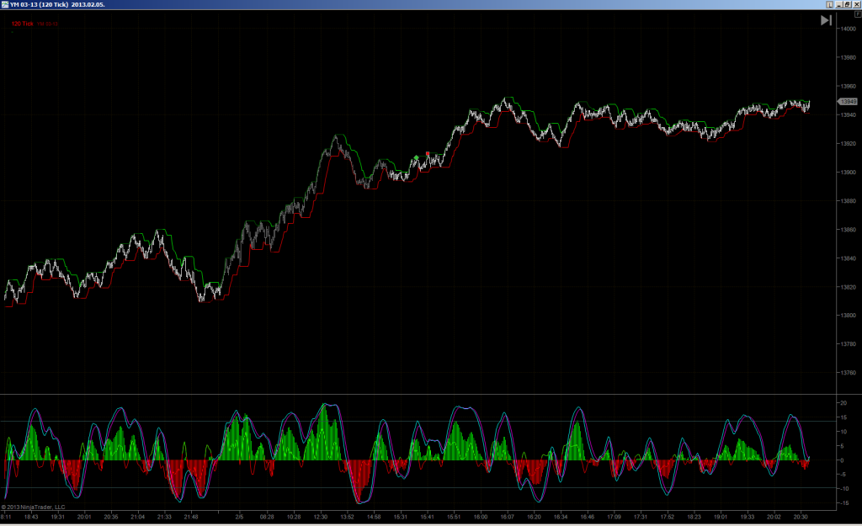Click the 12:30 time axis label
This screenshot has height=526, width=862.
point(321,517)
